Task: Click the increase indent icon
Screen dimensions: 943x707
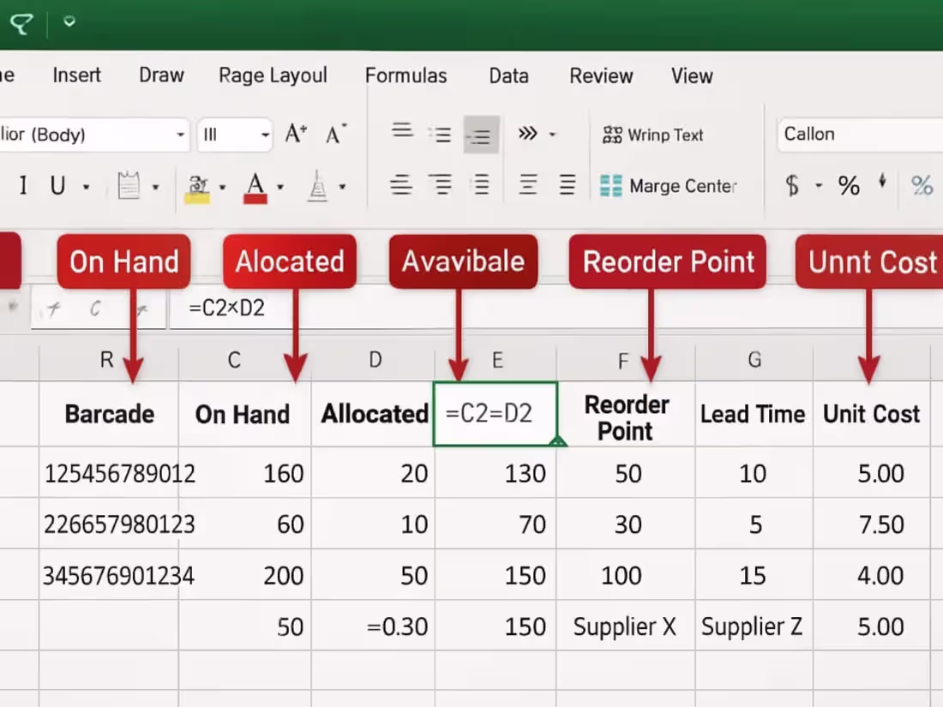Action: click(x=568, y=184)
